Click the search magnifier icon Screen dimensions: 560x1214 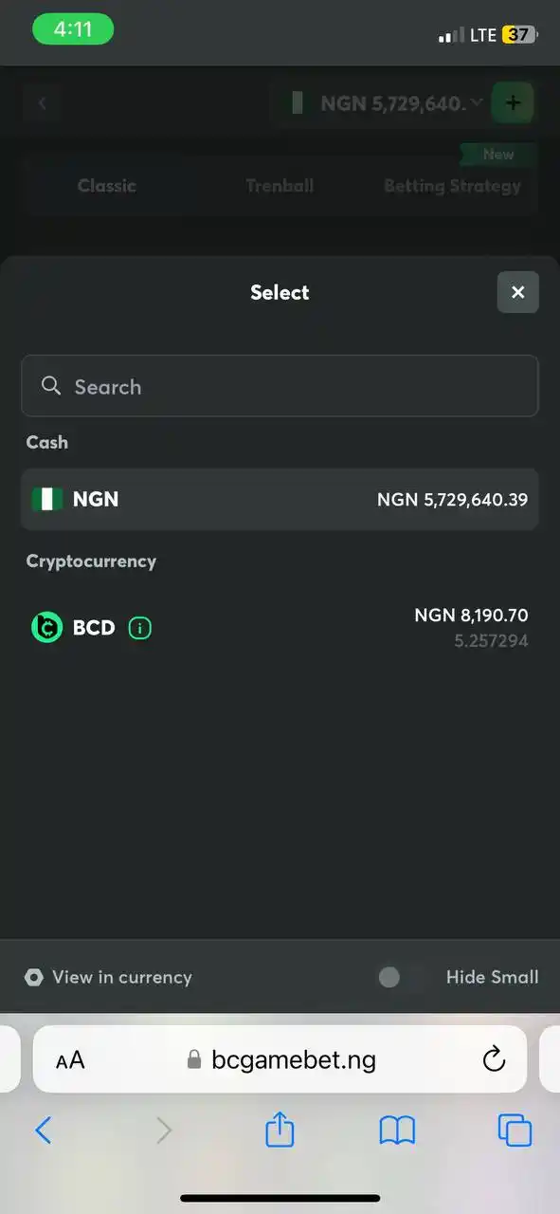click(x=51, y=386)
